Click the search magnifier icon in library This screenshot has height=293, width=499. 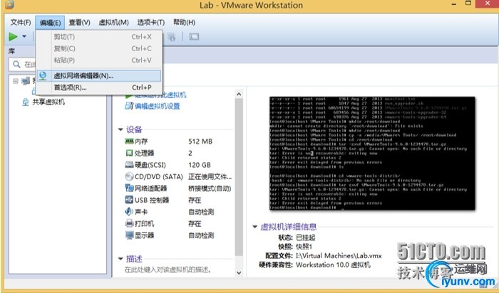pos(16,65)
